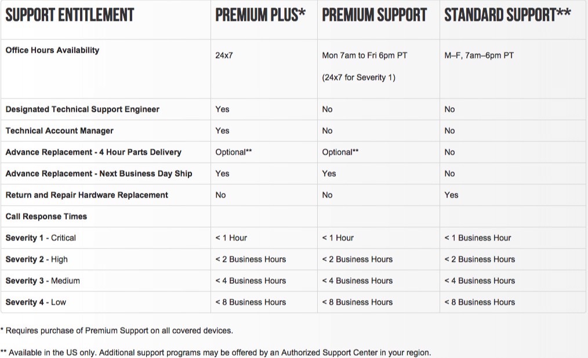
Task: Select the Technical Account Manager row label
Action: click(59, 131)
